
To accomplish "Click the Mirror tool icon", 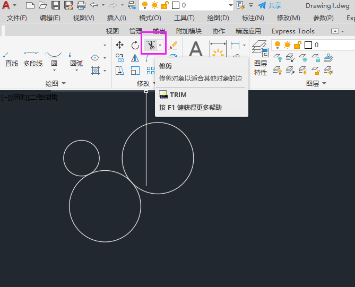I will pos(135,58).
